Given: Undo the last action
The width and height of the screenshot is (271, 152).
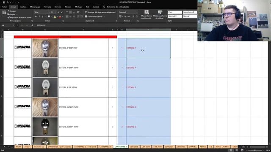Looking at the screenshot, I should coord(8,2).
